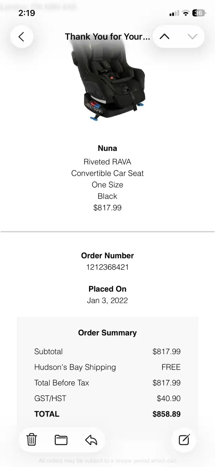This screenshot has width=215, height=467.
Task: View previous email via up chevron
Action: pos(164,36)
